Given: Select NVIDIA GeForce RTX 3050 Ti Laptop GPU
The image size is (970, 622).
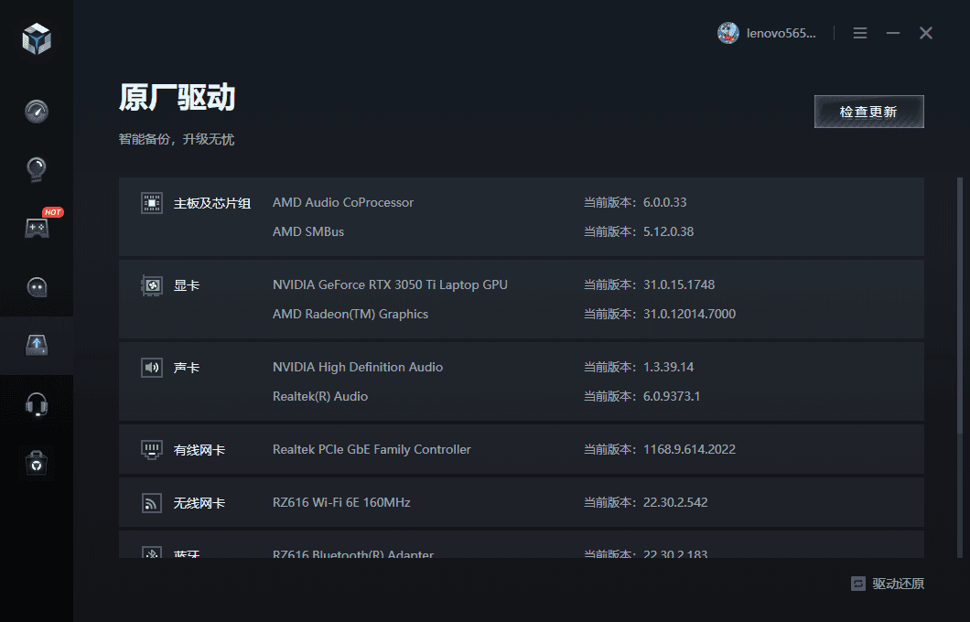Looking at the screenshot, I should point(390,284).
